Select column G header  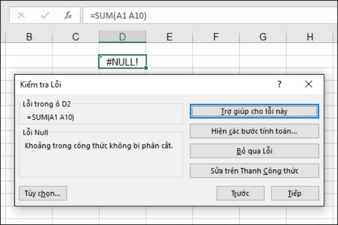pyautogui.click(x=263, y=37)
